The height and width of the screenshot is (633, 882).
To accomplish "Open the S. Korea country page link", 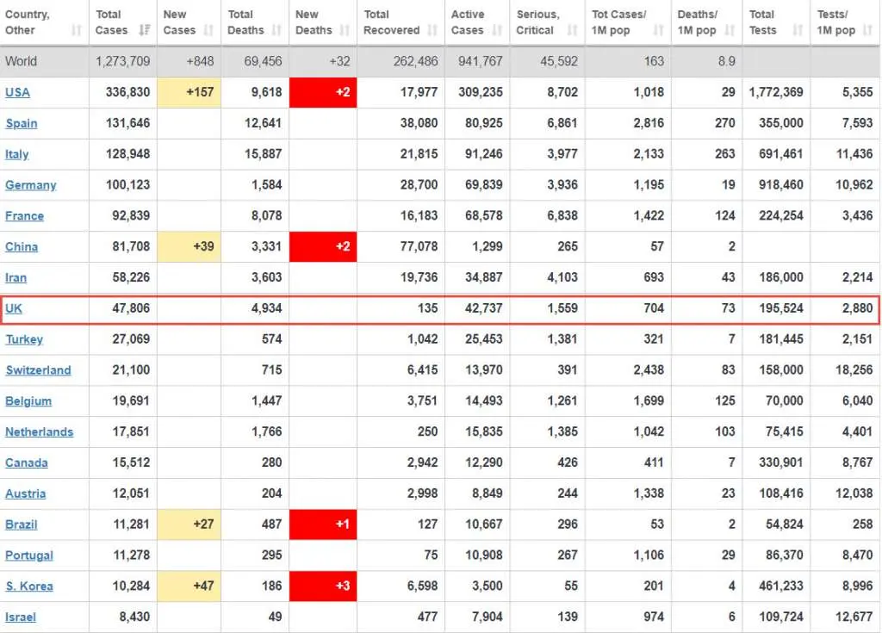I will (29, 586).
